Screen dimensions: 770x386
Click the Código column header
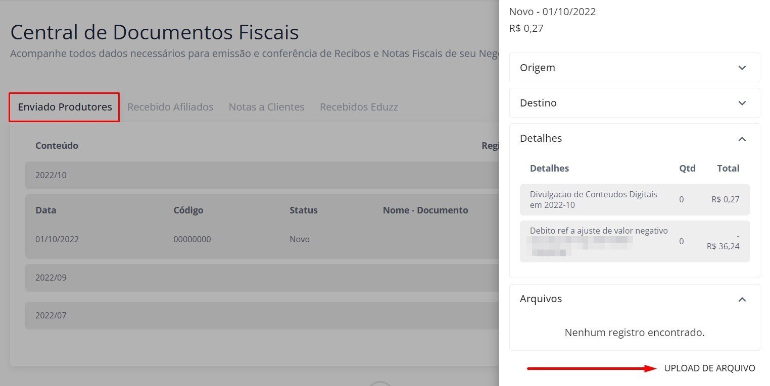tap(188, 210)
